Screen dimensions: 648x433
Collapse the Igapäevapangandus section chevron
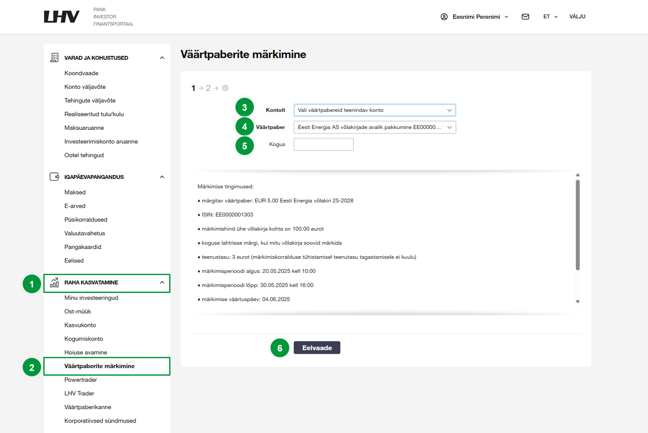tap(162, 177)
